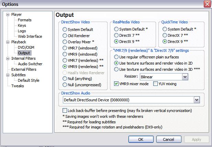Select Overlay Mixer DirectShow renderer

[65, 42]
